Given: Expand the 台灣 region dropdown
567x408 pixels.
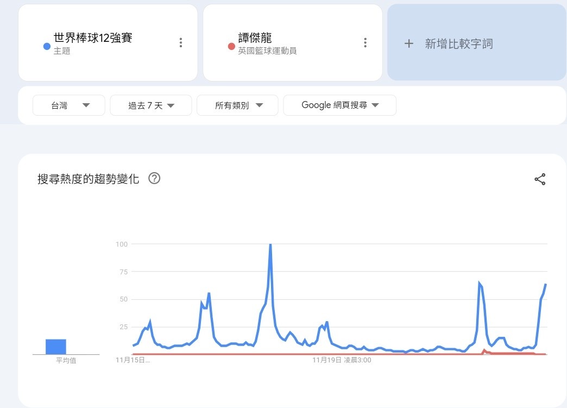Looking at the screenshot, I should coord(69,105).
